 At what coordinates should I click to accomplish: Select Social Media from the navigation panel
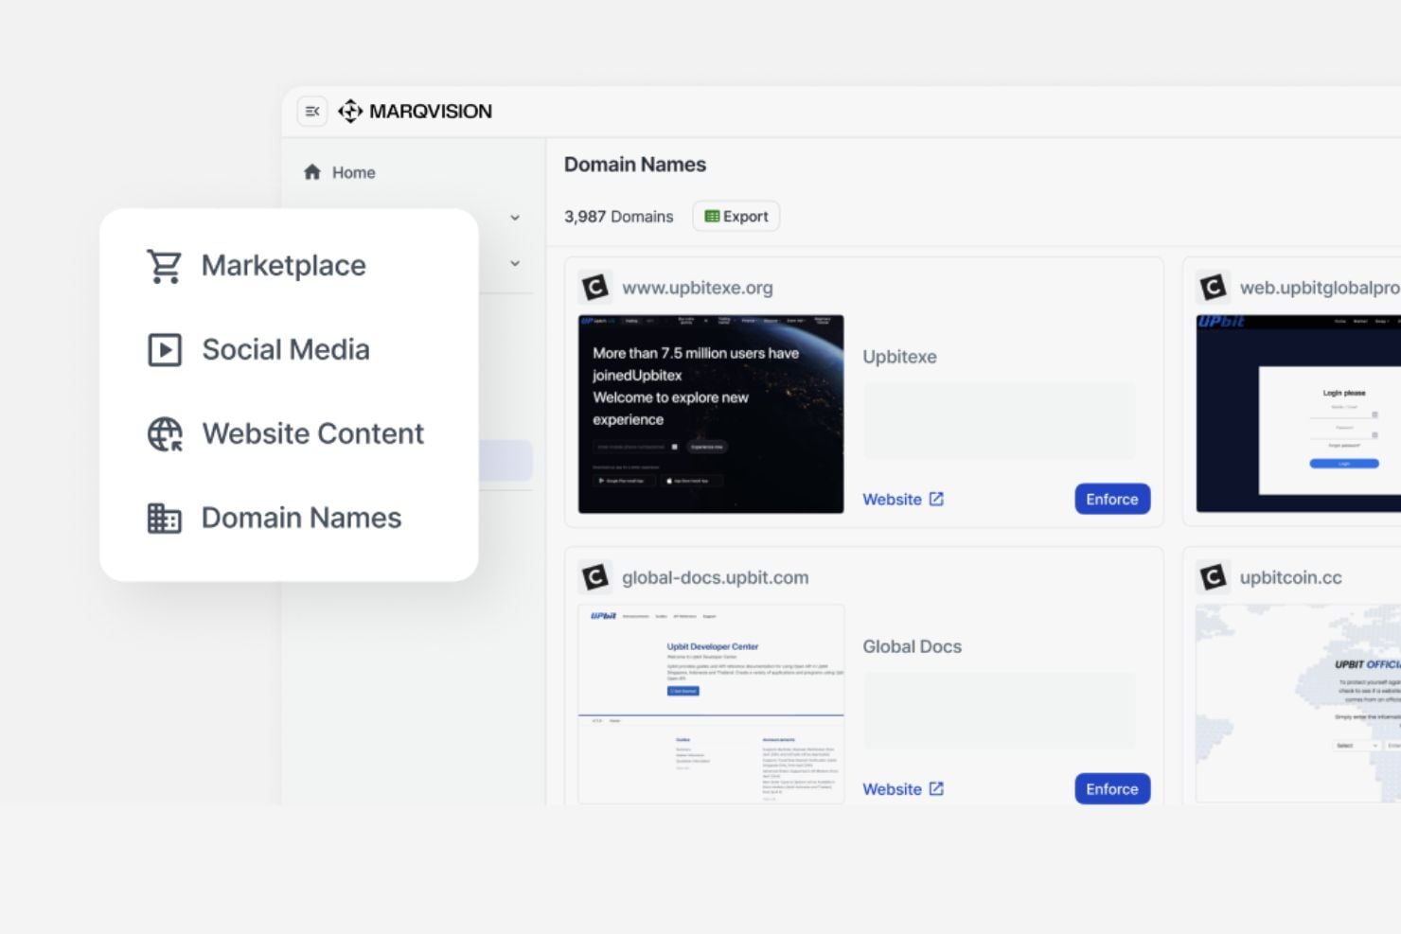click(x=285, y=349)
